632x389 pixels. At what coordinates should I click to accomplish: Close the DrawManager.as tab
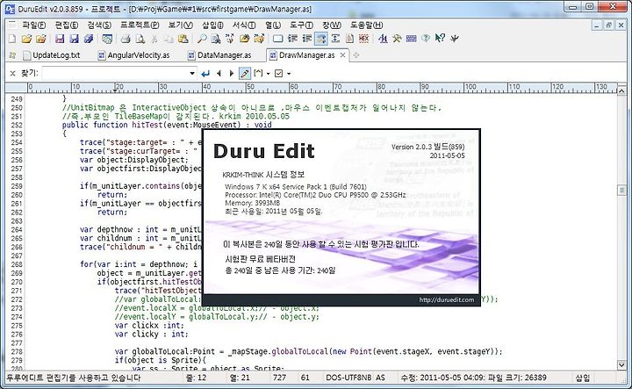click(342, 54)
